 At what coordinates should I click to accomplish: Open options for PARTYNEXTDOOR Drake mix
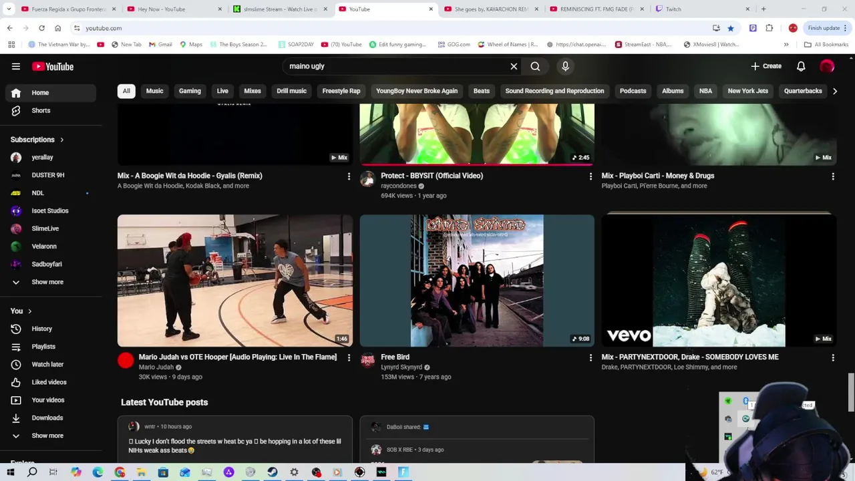833,357
